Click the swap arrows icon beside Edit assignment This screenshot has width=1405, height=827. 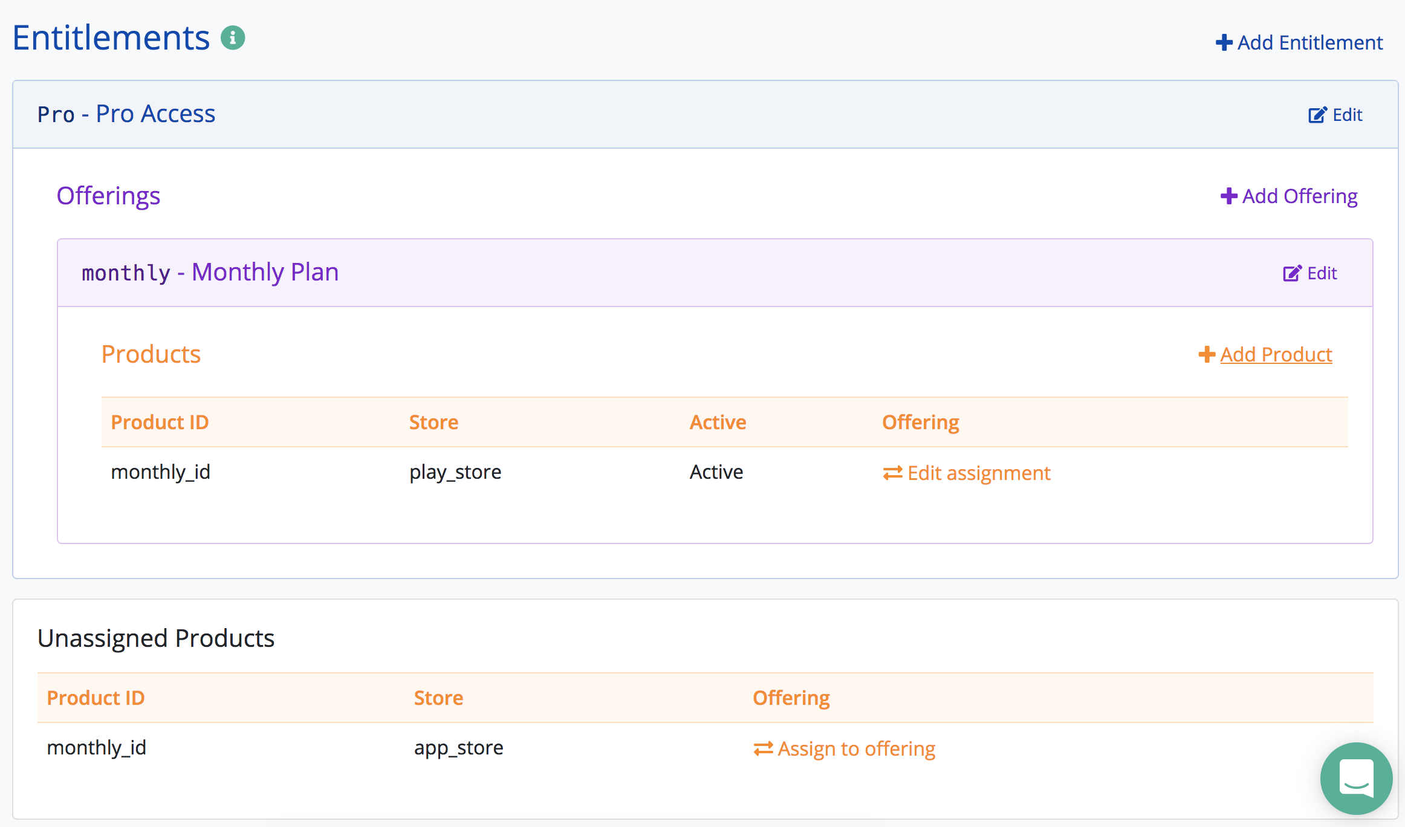pyautogui.click(x=892, y=473)
